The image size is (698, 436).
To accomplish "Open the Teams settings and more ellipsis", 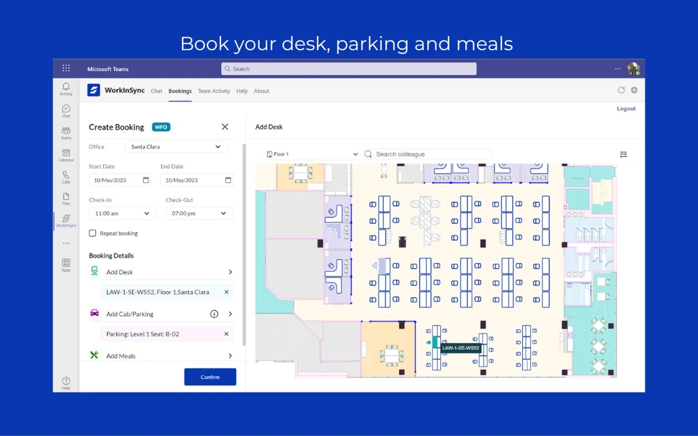I will point(617,69).
